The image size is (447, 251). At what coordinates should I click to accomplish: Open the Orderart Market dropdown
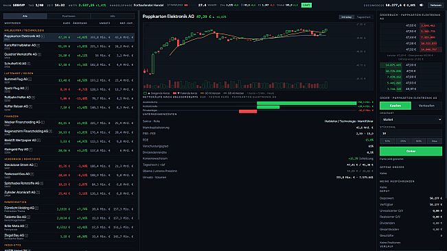click(411, 119)
